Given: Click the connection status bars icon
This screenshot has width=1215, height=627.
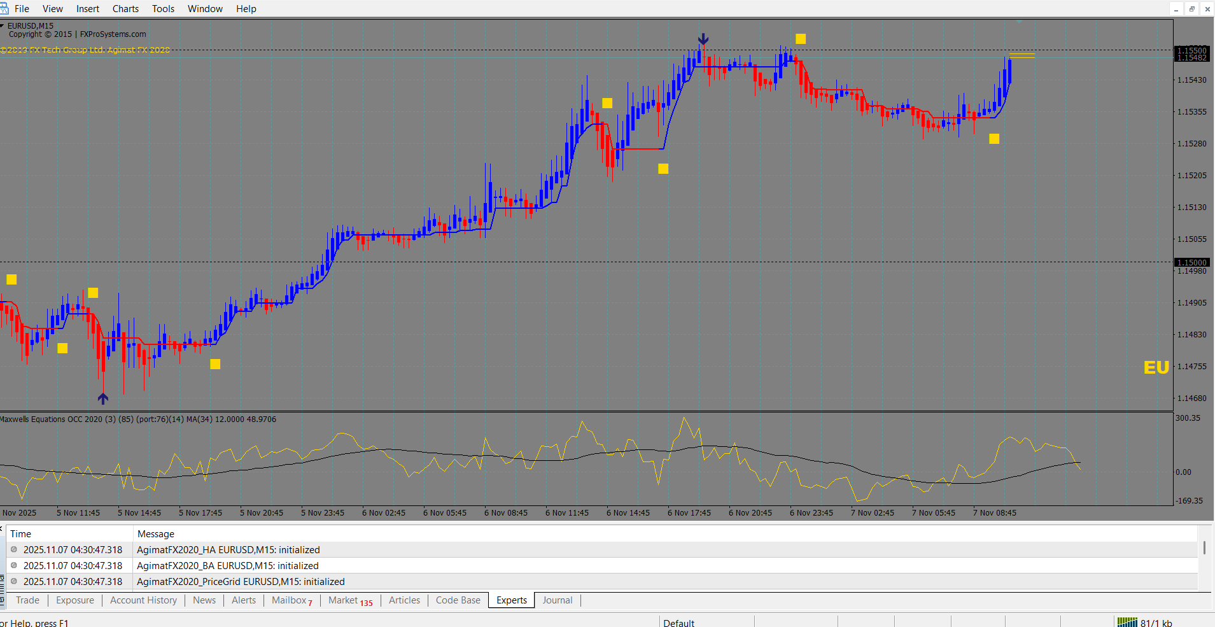Looking at the screenshot, I should (x=1127, y=623).
